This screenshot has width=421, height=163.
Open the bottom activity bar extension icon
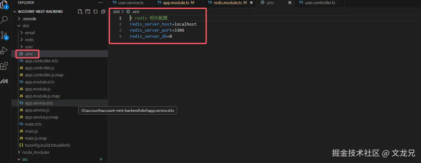4,81
